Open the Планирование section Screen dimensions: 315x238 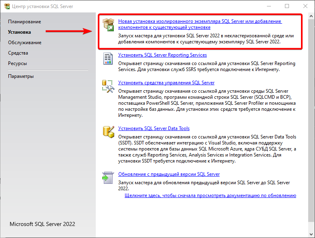(24, 22)
